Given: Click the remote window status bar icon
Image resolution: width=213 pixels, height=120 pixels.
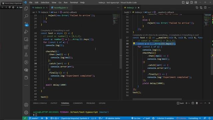Looking at the screenshot, I should (x=25, y=118).
